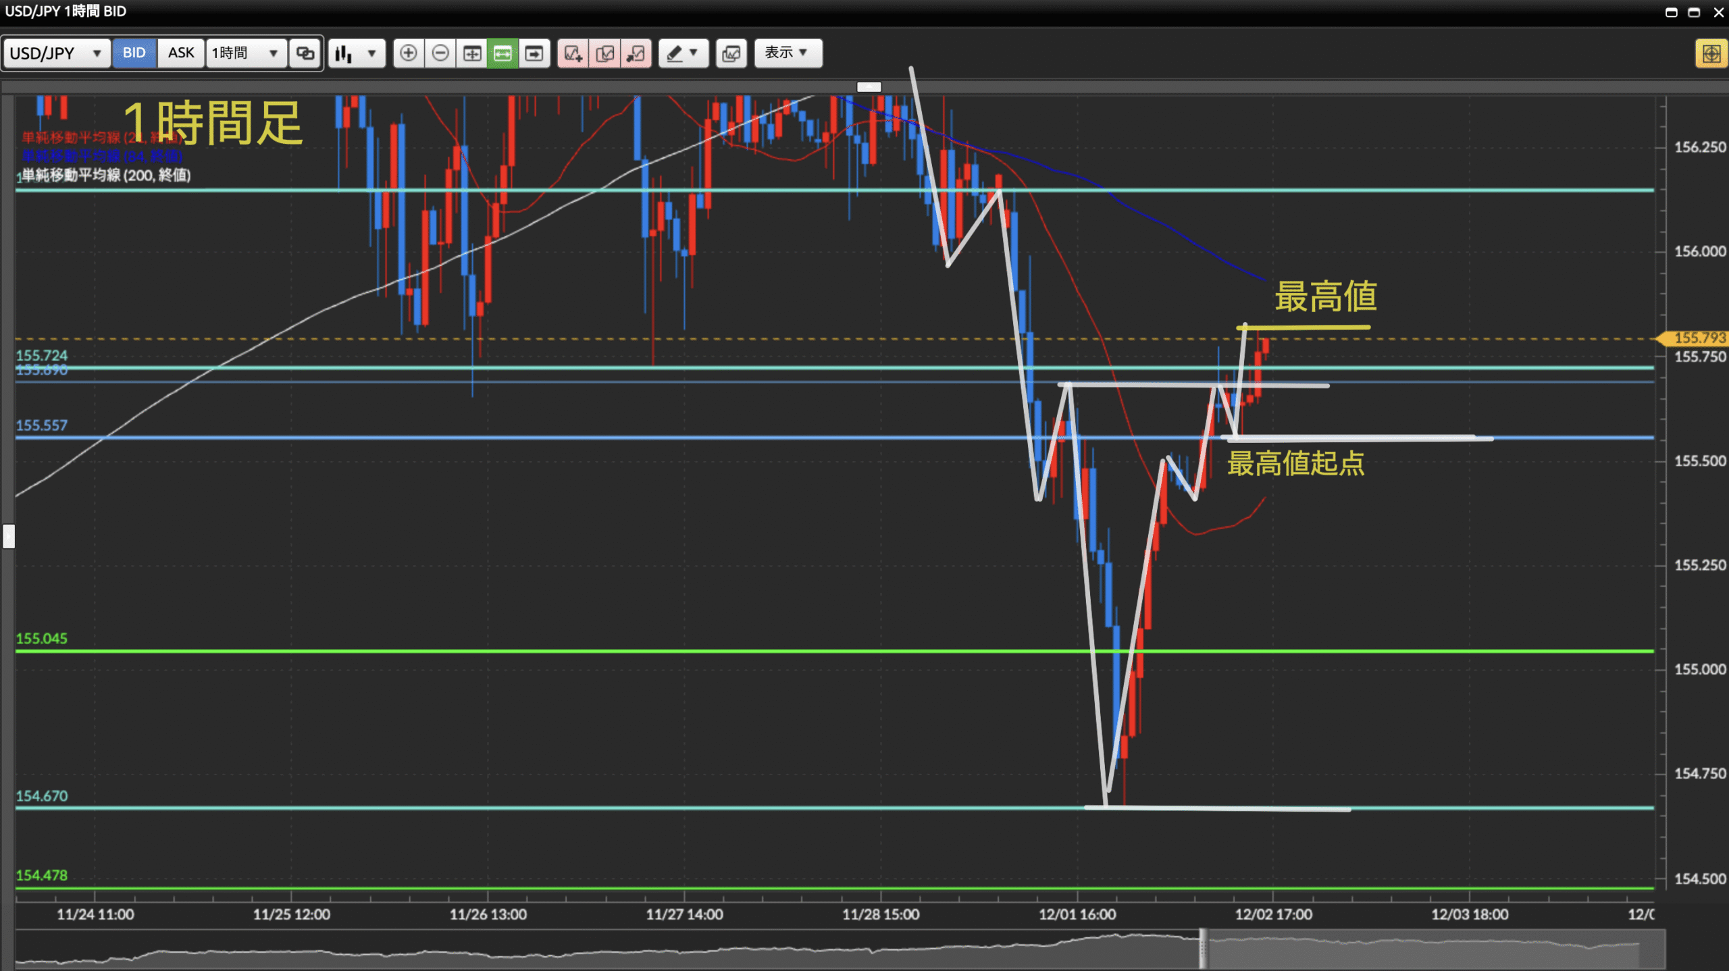Viewport: 1729px width, 971px height.
Task: Click the 155.793 current price label
Action: (1698, 337)
